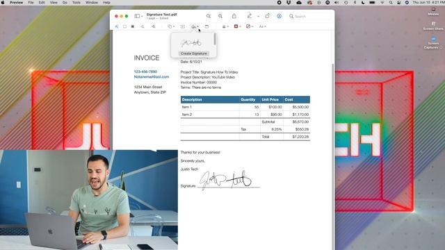Open the File menu
The width and height of the screenshot is (445, 250).
point(31,3)
